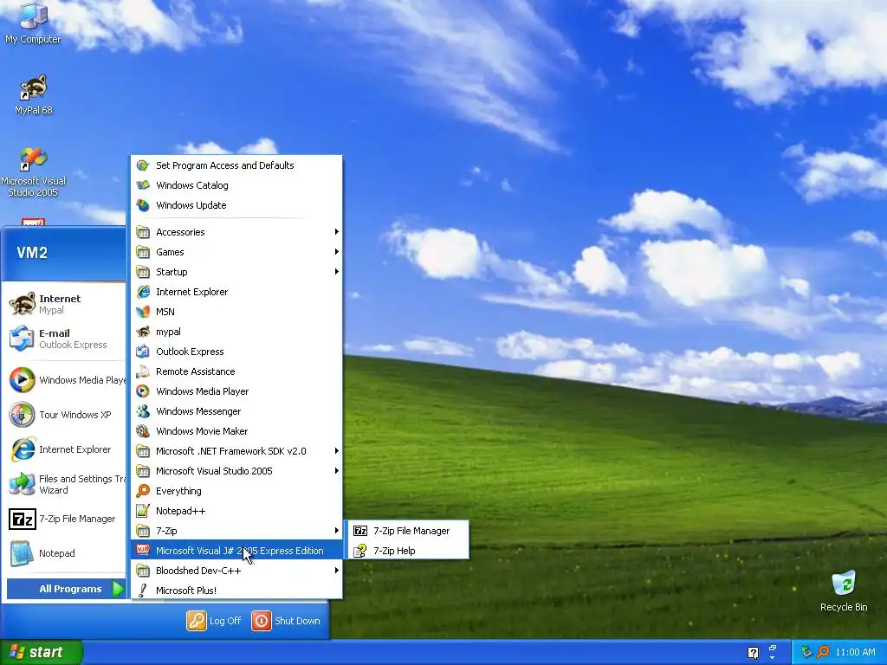Click the Outlook Express icon in programs list
Image resolution: width=887 pixels, height=665 pixels.
143,352
